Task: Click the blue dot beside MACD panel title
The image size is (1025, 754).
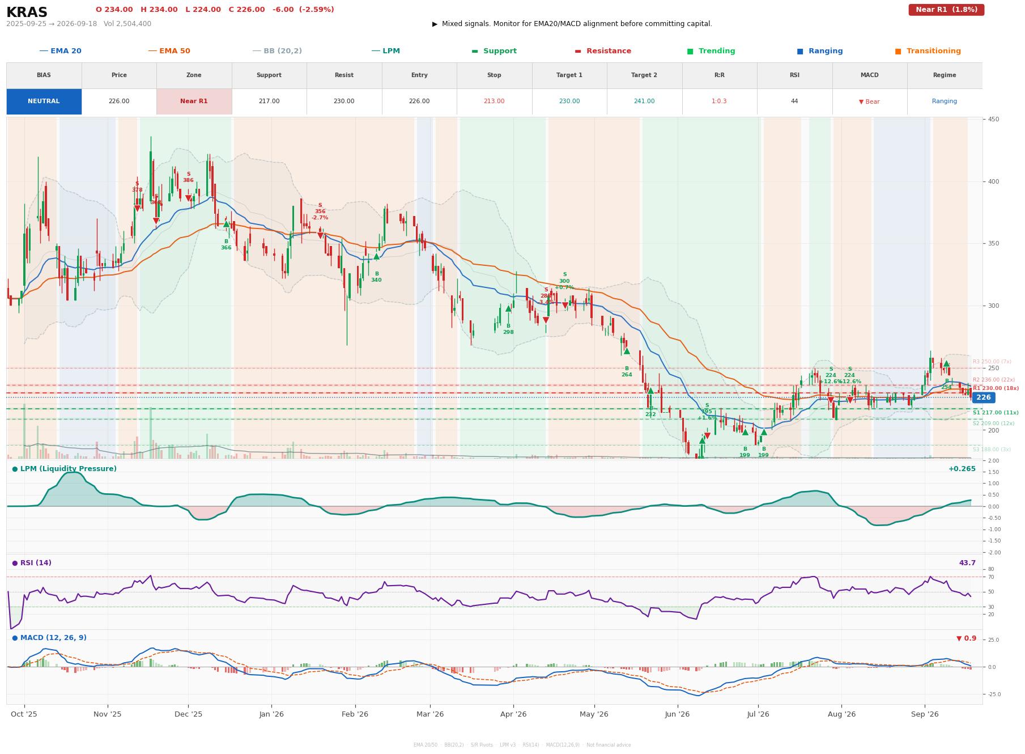Action: point(15,638)
